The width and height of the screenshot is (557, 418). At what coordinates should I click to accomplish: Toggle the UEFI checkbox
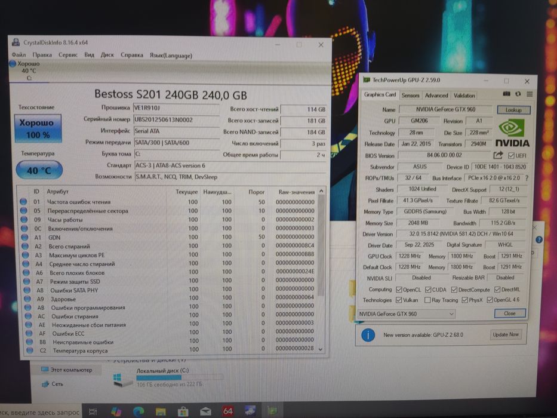coord(511,155)
